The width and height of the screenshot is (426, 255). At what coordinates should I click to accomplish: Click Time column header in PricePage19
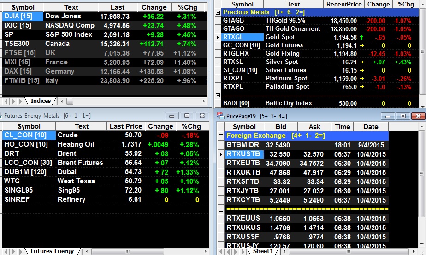pyautogui.click(x=342, y=127)
